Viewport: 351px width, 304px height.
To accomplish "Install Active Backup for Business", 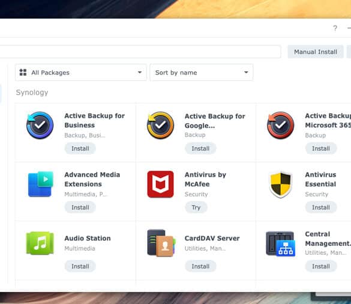I will point(80,148).
